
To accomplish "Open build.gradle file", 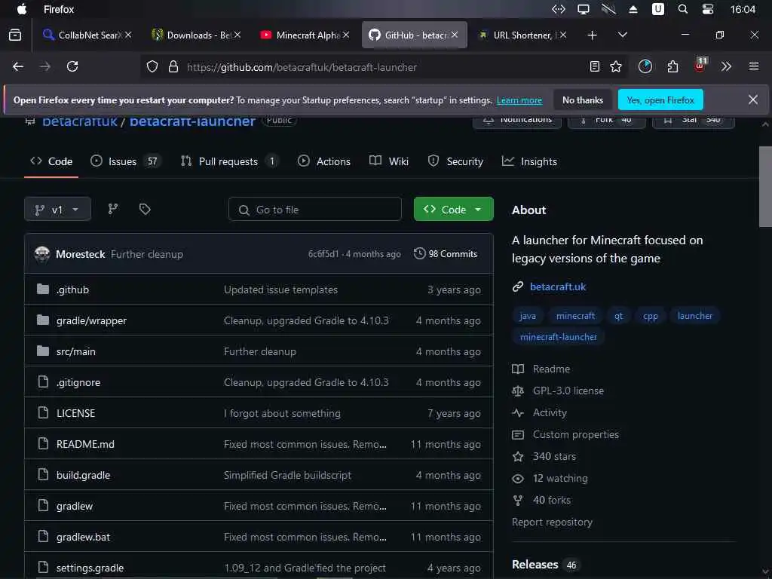I will (x=83, y=475).
